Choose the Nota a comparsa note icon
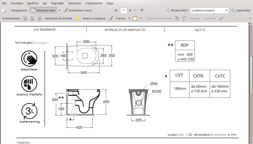253x144 pixels. [x=77, y=18]
